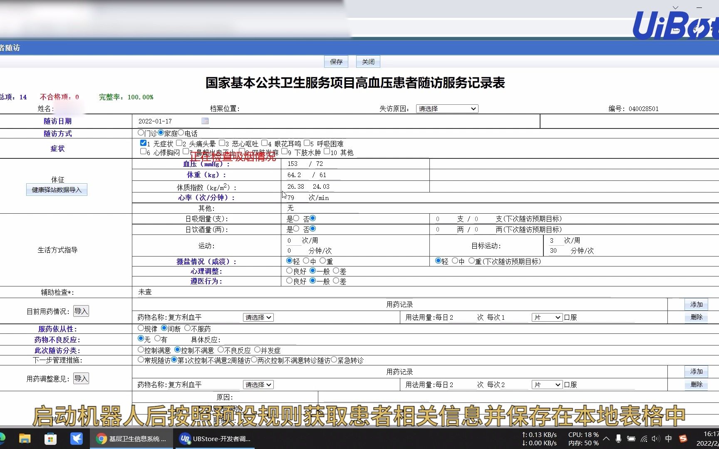Click the 其他 vital signs field showing 无

pyautogui.click(x=322, y=208)
